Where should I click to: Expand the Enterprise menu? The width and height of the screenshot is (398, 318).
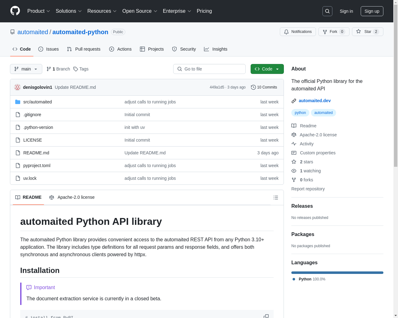(x=177, y=11)
